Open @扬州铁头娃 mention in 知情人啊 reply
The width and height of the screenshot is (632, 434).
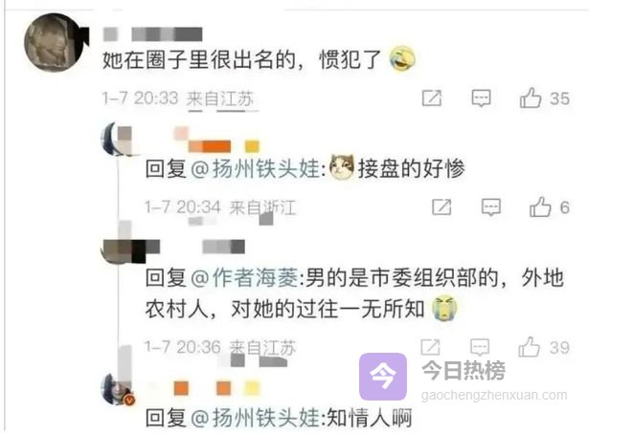(255, 417)
